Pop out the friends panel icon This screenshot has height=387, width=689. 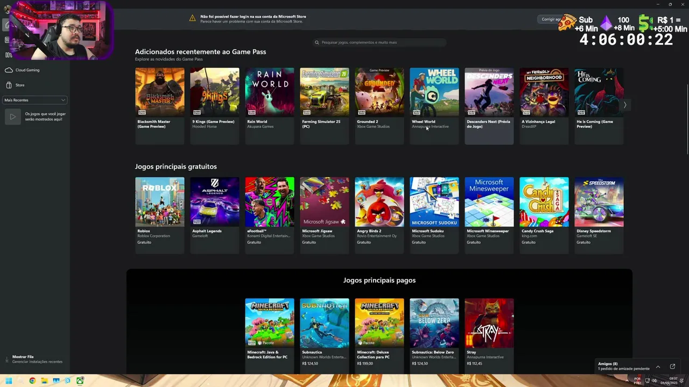(672, 367)
